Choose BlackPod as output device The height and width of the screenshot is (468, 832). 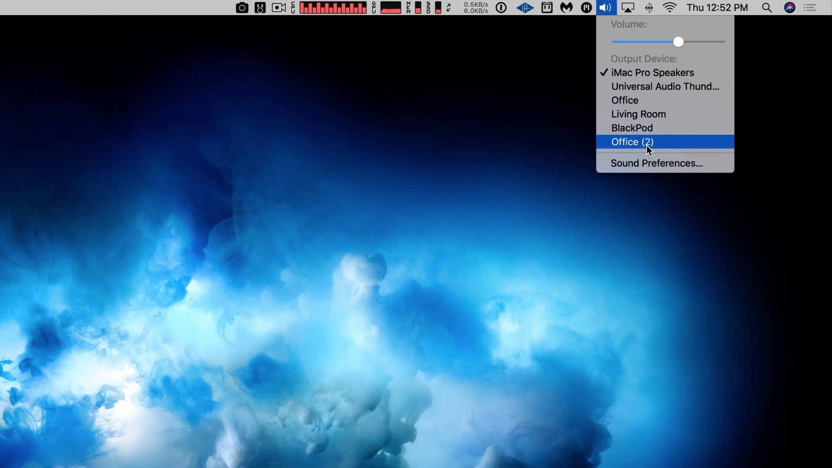[632, 128]
